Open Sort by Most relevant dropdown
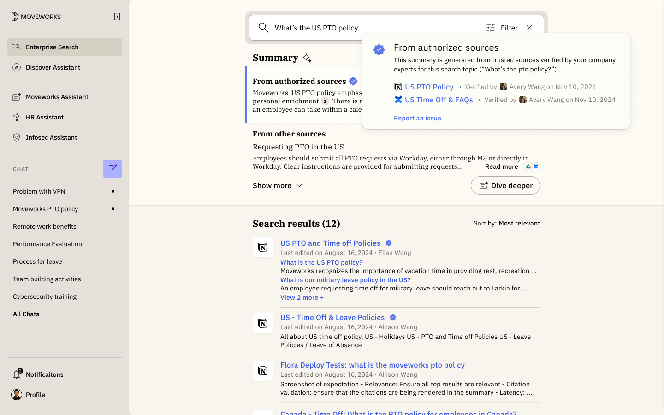664x415 pixels. (507, 223)
